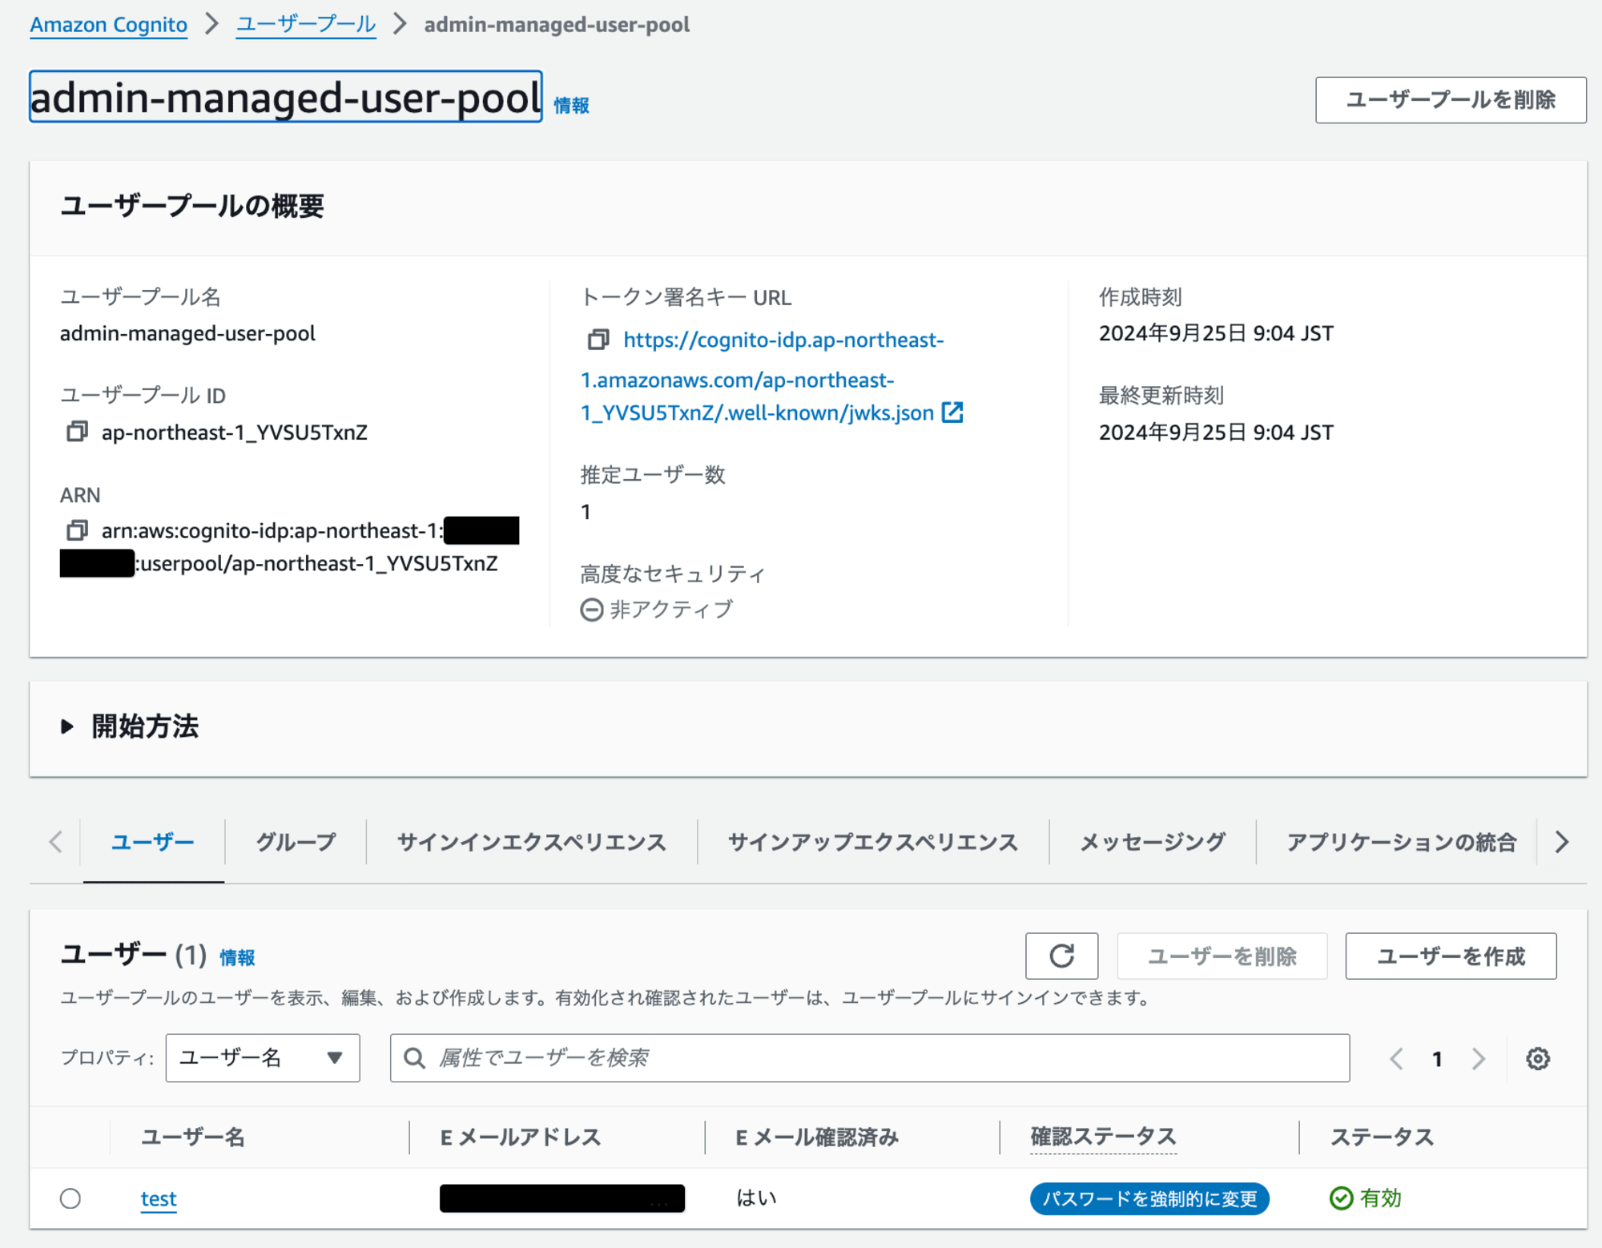
Task: Go to previous users page
Action: pyautogui.click(x=1396, y=1058)
